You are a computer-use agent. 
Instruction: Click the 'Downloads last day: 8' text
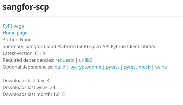[26, 81]
